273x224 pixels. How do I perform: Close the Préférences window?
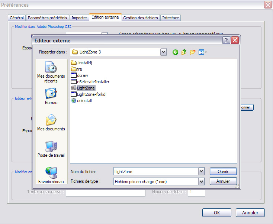pyautogui.click(x=268, y=5)
